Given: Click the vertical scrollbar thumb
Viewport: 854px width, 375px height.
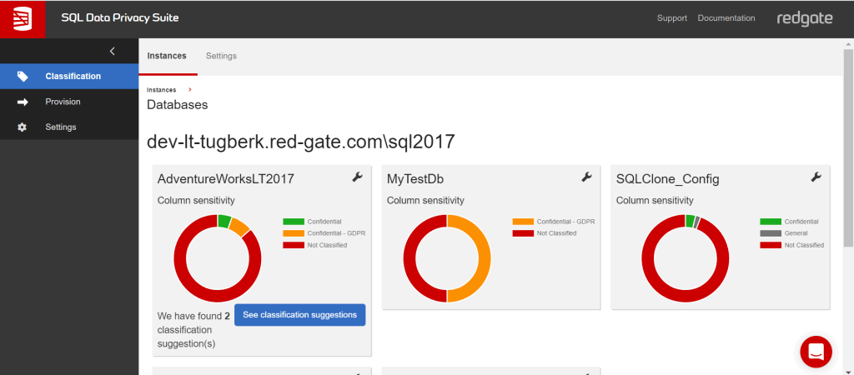Looking at the screenshot, I should [848, 147].
